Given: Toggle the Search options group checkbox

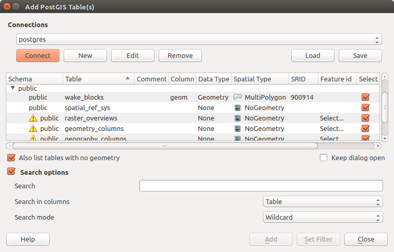Looking at the screenshot, I should click(x=11, y=172).
